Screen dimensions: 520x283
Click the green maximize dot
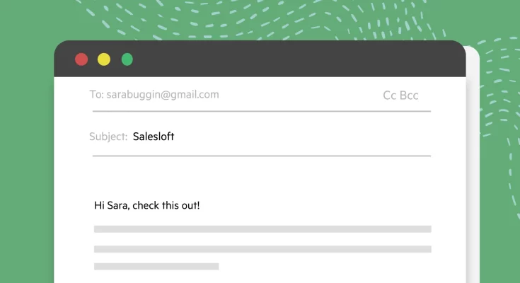(x=127, y=59)
